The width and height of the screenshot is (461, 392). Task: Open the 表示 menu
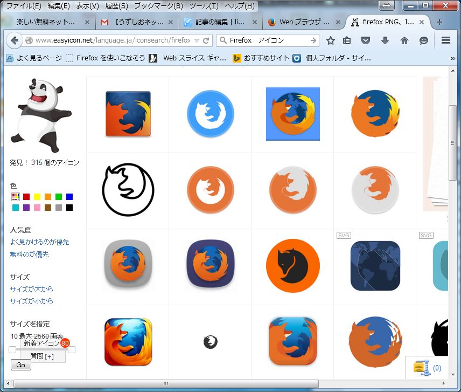coord(87,6)
